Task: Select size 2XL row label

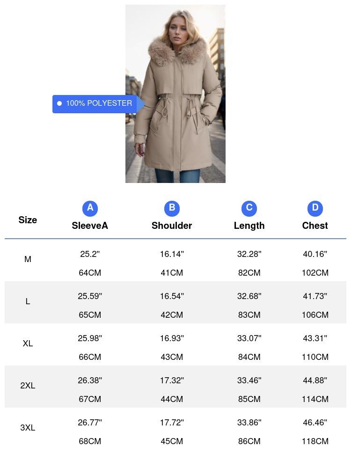Action: [28, 386]
